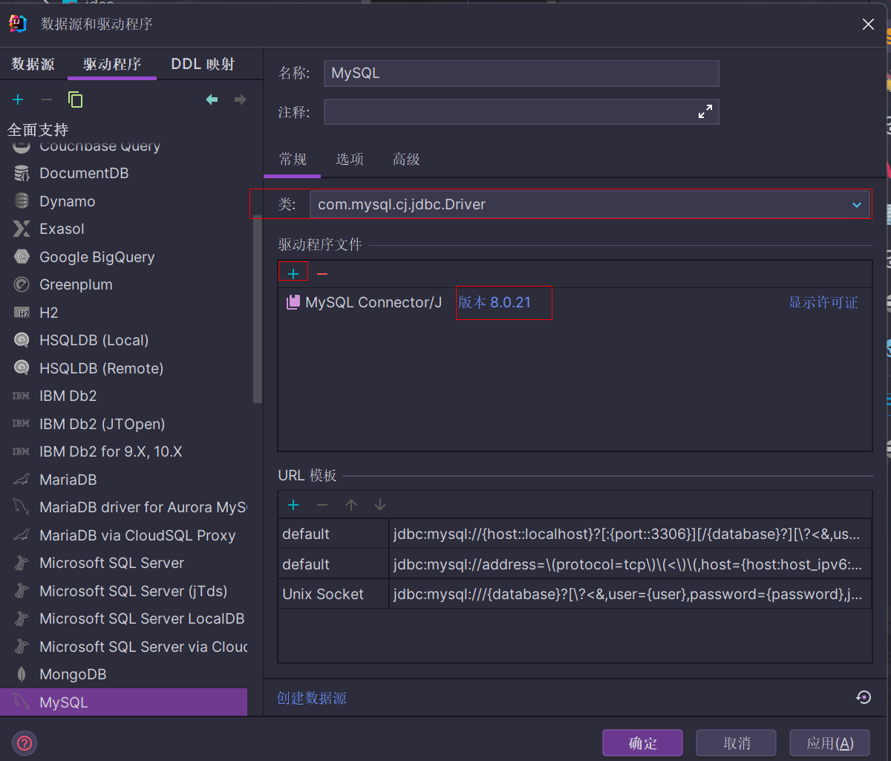Open the driver class dropdown
The height and width of the screenshot is (761, 891).
click(857, 204)
